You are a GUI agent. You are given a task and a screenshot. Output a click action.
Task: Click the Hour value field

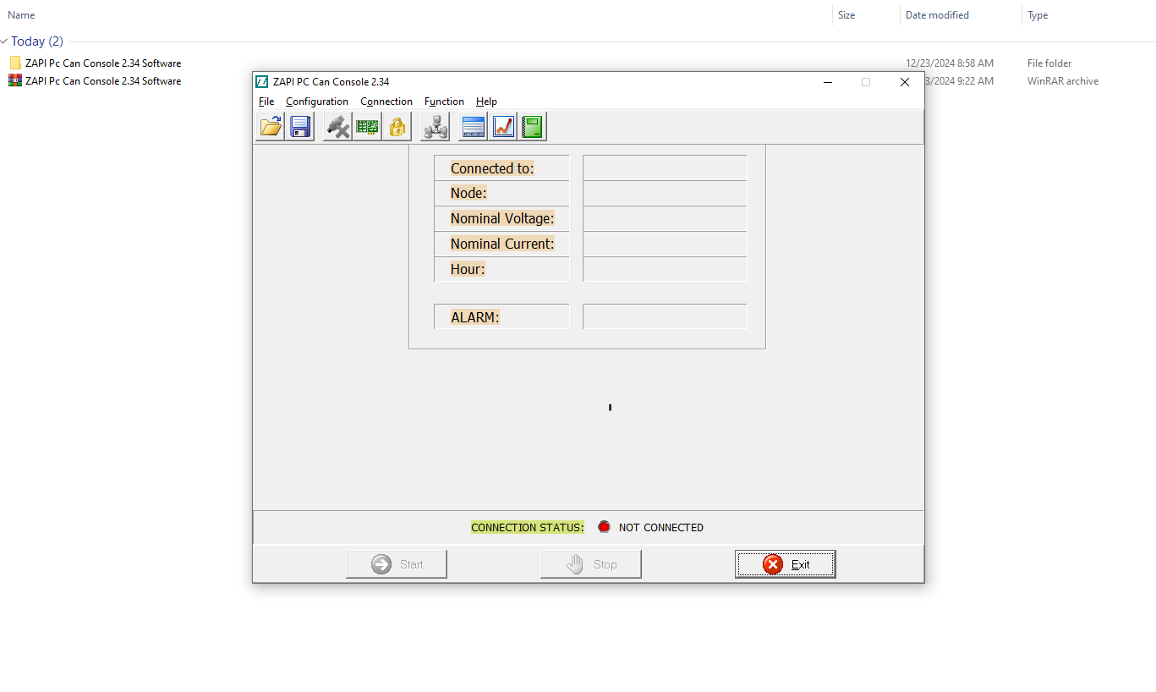665,269
